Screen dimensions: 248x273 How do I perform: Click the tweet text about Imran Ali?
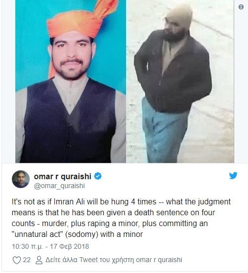click(122, 218)
